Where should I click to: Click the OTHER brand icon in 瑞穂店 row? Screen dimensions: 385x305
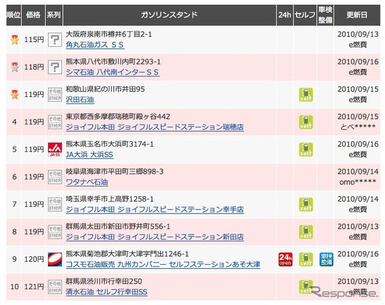coord(55,122)
